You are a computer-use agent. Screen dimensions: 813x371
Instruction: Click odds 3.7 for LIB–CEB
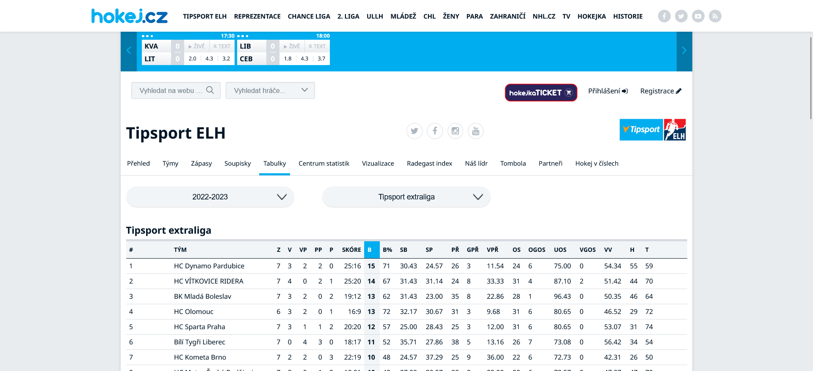point(321,59)
